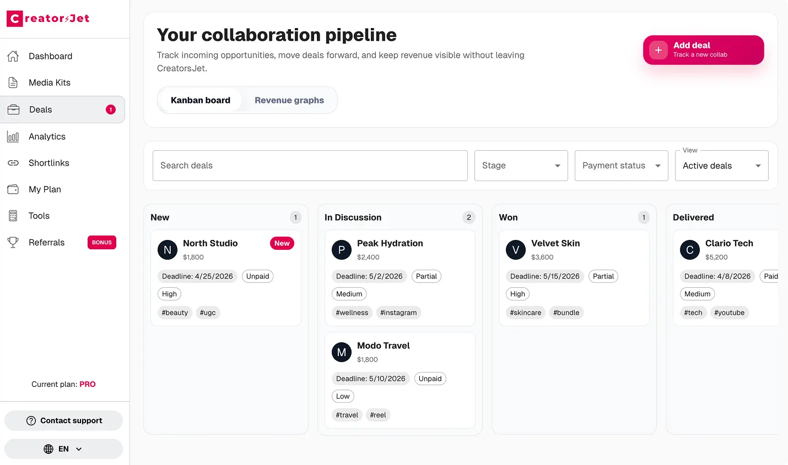
Task: Open Media Kits via document icon
Action: pos(13,83)
